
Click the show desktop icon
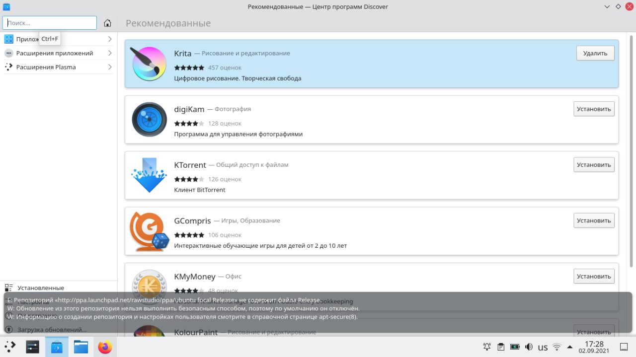tap(624, 347)
